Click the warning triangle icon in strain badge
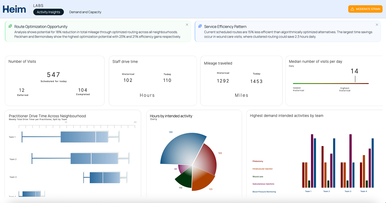Image resolution: width=386 pixels, height=203 pixels. click(352, 9)
